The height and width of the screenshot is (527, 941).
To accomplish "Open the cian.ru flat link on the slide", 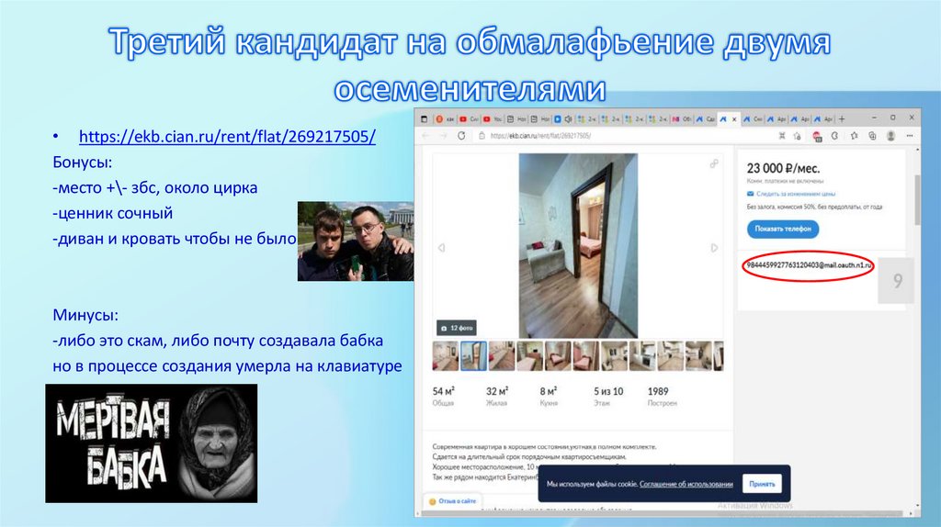I will 227,137.
